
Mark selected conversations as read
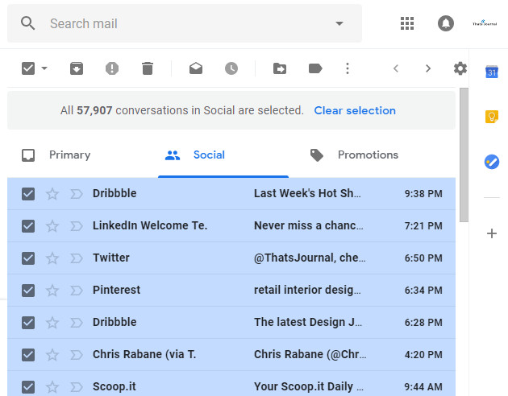pyautogui.click(x=196, y=68)
